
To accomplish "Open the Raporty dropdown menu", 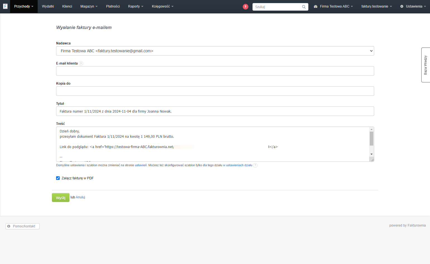I will point(136,6).
